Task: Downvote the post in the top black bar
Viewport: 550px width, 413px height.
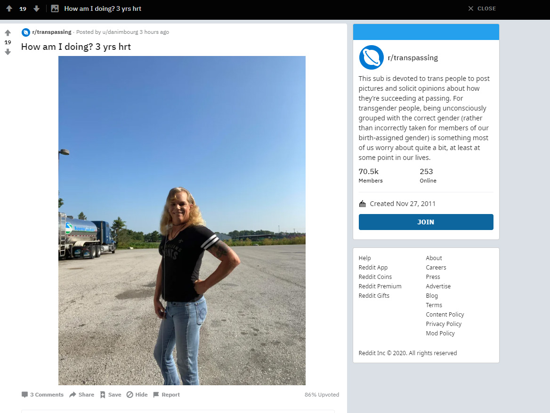Action: coord(36,8)
